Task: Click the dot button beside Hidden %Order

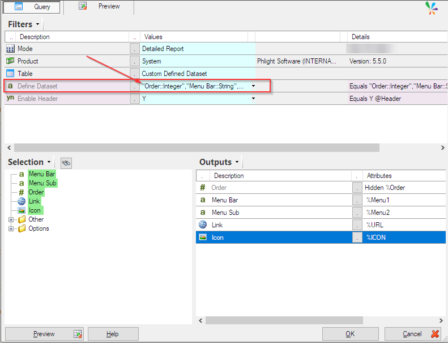Action: click(x=357, y=188)
